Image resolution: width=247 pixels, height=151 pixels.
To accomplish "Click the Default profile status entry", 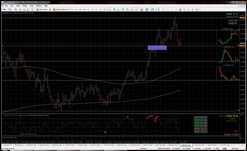I will [143, 149].
